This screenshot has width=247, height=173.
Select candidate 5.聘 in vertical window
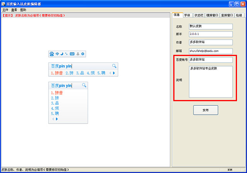pos(55,114)
